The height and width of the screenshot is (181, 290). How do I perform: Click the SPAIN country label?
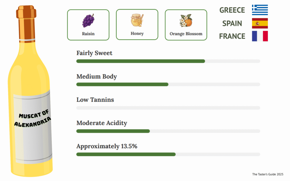coord(232,23)
